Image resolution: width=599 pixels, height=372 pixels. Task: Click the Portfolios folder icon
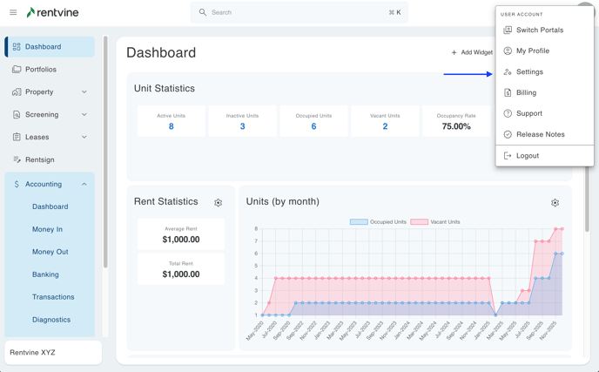pos(17,70)
